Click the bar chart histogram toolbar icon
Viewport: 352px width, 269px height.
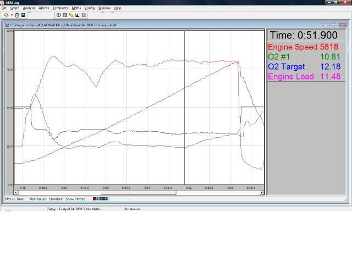coord(77,15)
